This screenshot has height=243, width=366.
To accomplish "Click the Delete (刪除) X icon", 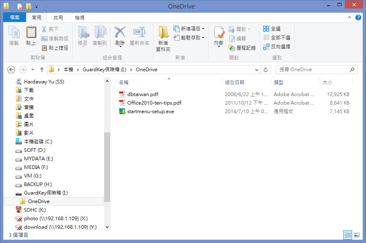I will click(120, 32).
